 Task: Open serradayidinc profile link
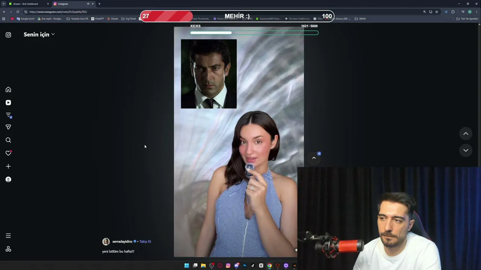tap(123, 241)
